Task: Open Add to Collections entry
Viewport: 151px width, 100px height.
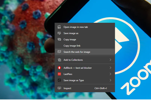Action: pos(85,60)
